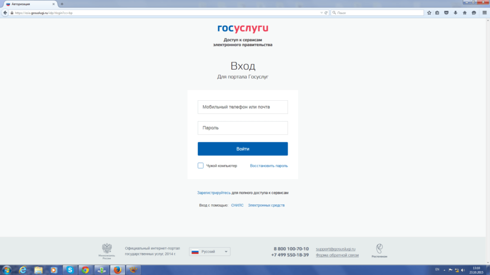Image resolution: width=490 pixels, height=275 pixels.
Task: Expand the Русский language dropdown
Action: pyautogui.click(x=210, y=252)
